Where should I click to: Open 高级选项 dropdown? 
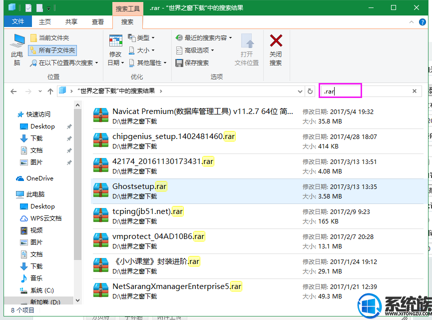click(x=195, y=50)
